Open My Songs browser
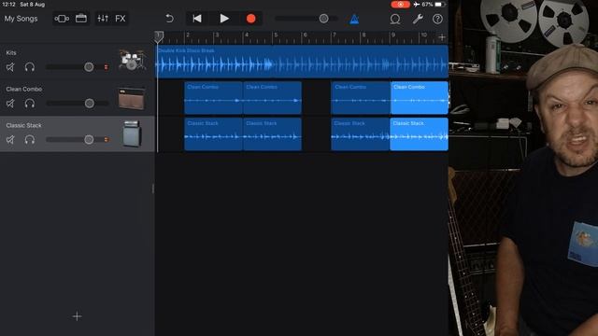 pos(21,19)
